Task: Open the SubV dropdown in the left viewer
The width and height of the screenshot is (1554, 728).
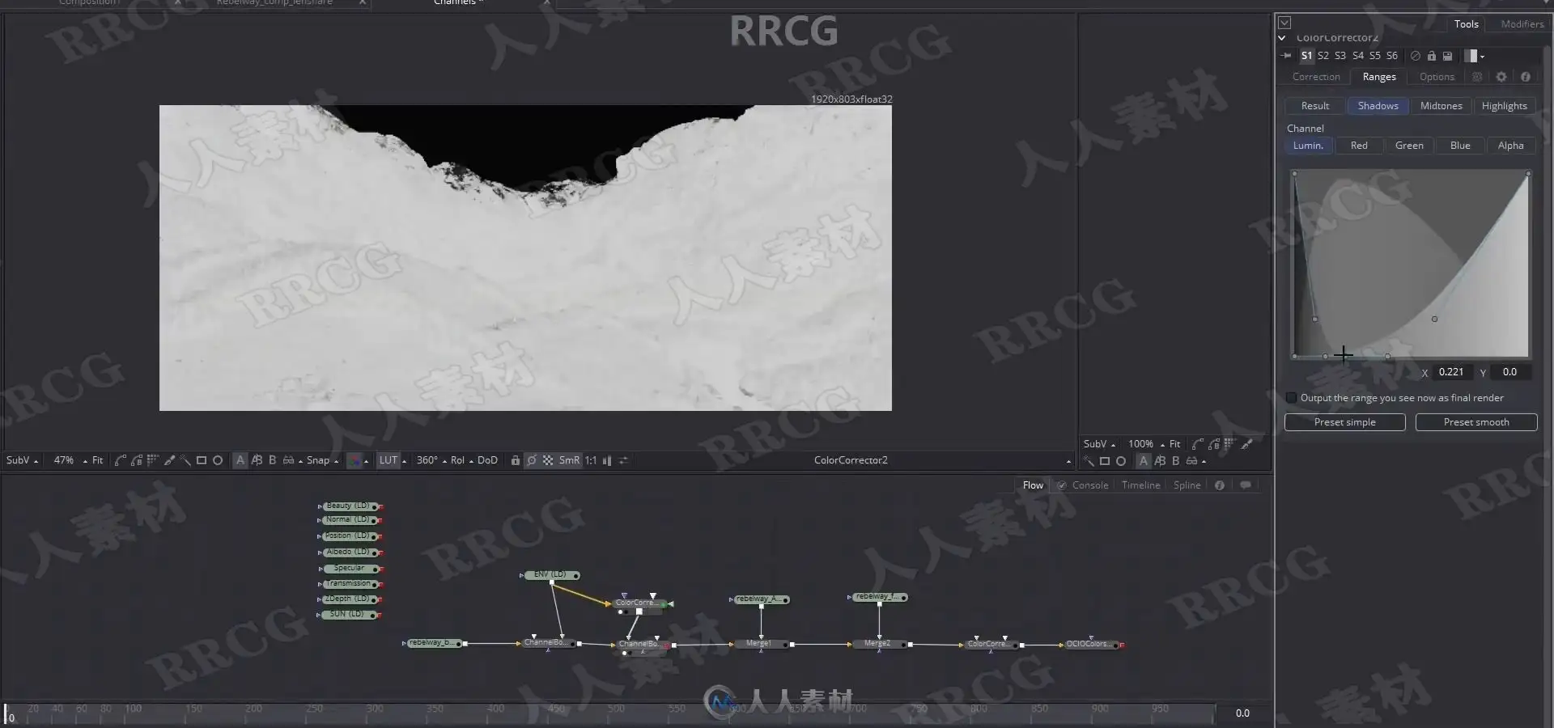Action: click(x=22, y=460)
